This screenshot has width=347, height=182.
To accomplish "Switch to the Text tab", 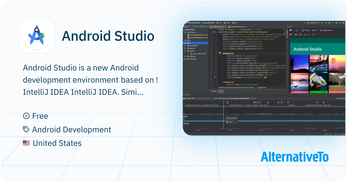I will [x=221, y=91].
